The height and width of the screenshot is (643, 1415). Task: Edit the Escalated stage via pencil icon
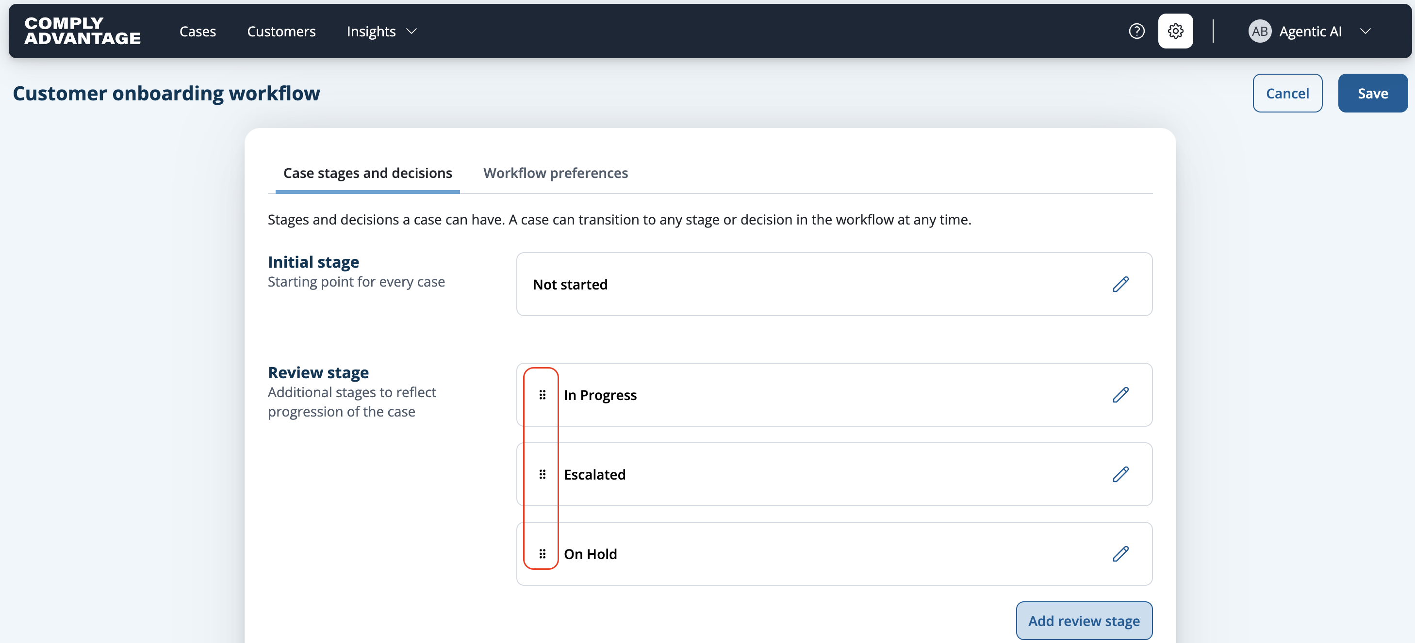pyautogui.click(x=1120, y=474)
